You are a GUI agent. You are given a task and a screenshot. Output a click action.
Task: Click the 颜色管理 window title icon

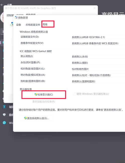pyautogui.click(x=16, y=17)
